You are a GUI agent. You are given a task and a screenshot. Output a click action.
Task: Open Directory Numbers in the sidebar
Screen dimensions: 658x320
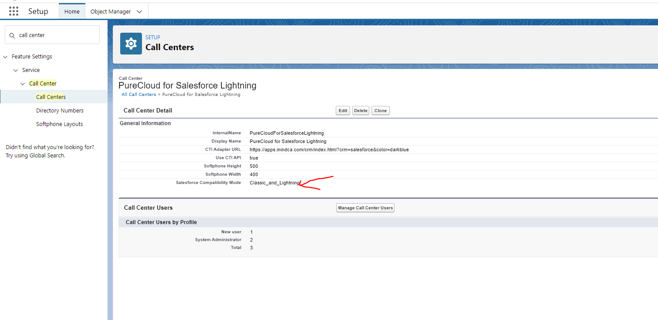coord(60,111)
